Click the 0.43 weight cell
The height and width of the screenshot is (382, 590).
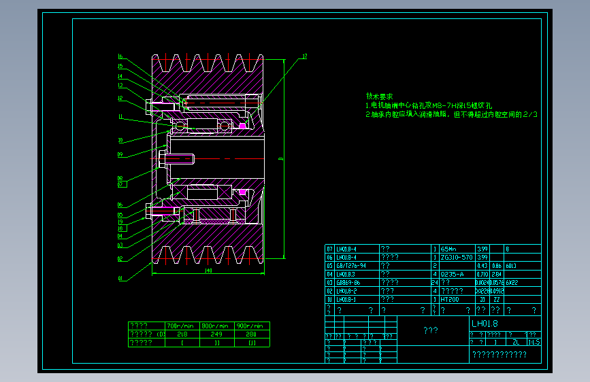(482, 266)
